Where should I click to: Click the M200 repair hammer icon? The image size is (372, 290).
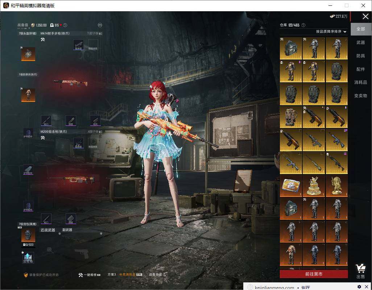(43, 137)
